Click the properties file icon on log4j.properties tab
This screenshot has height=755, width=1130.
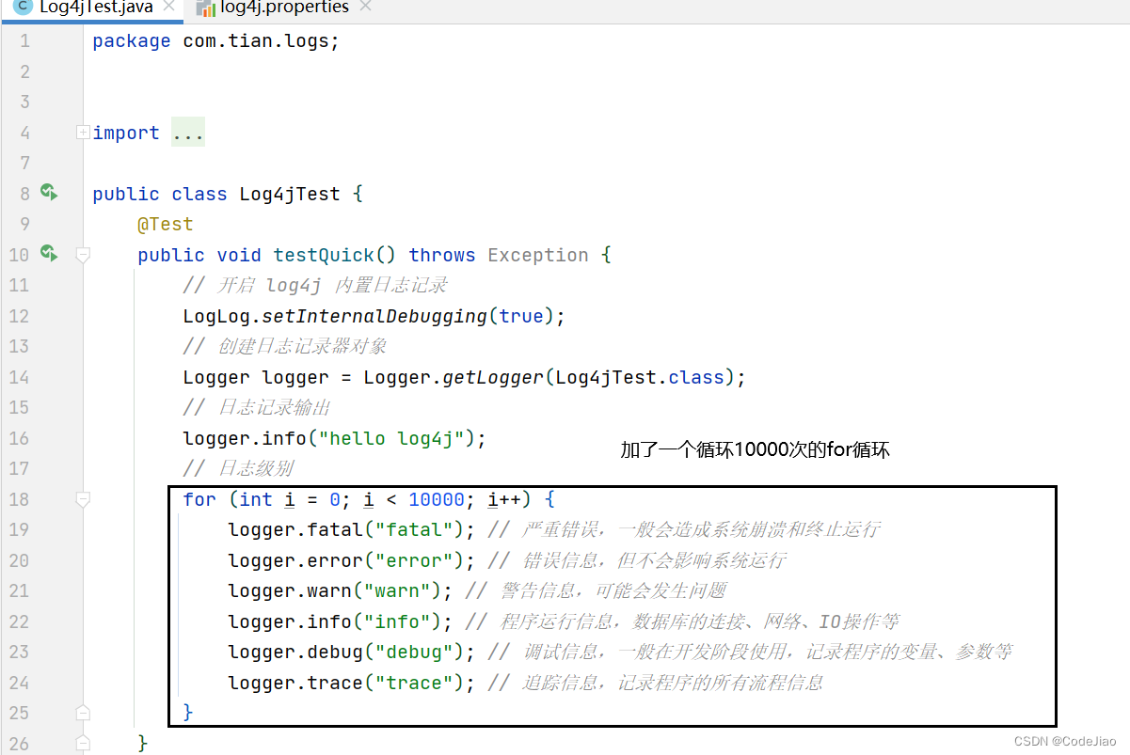coord(205,8)
